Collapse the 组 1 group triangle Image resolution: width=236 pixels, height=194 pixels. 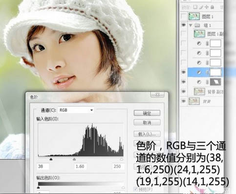pyautogui.click(x=191, y=25)
